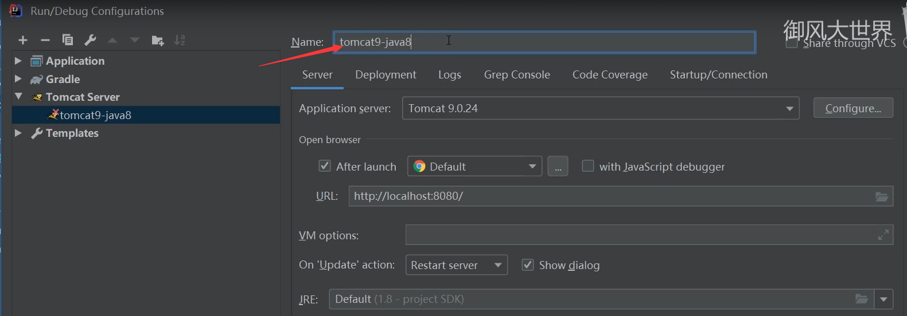The height and width of the screenshot is (316, 907).
Task: Open On Update action dropdown
Action: pos(457,265)
